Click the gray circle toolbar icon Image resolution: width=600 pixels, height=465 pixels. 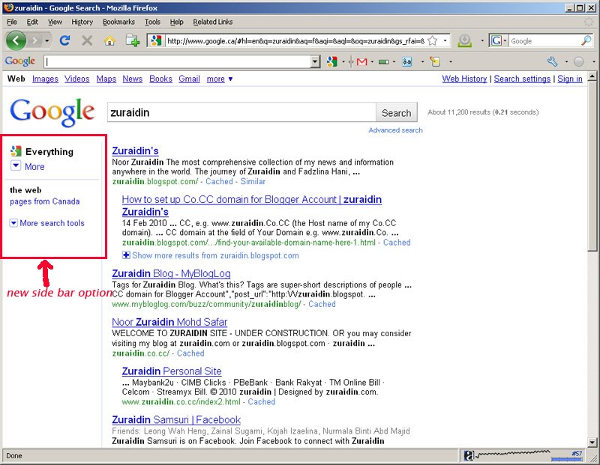(578, 61)
